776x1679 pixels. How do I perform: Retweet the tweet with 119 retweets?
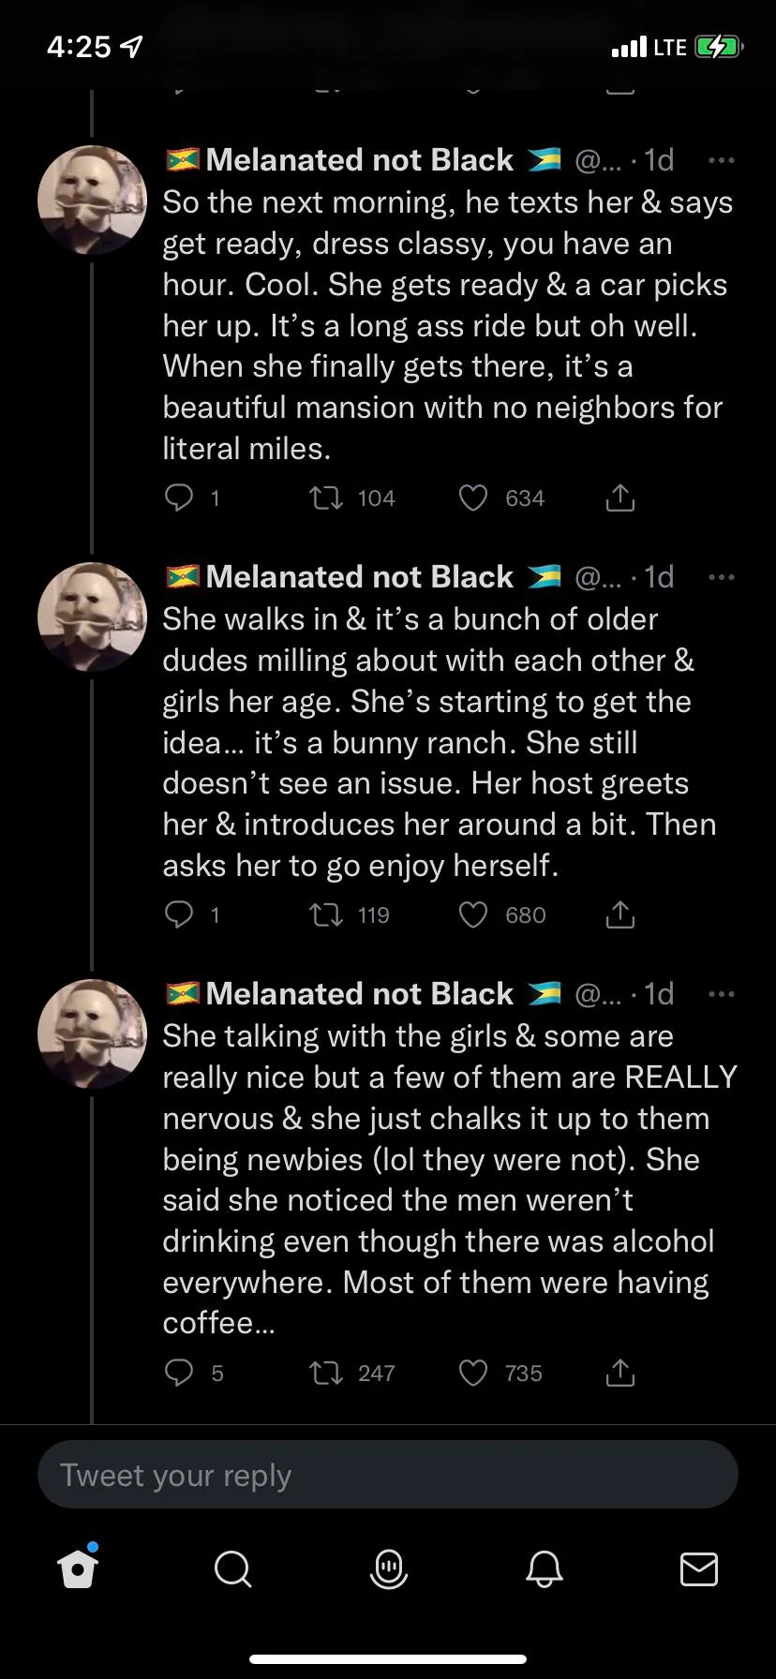coord(326,914)
